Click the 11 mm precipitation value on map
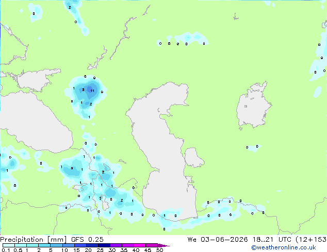The width and height of the screenshot is (327, 252). click(92, 91)
